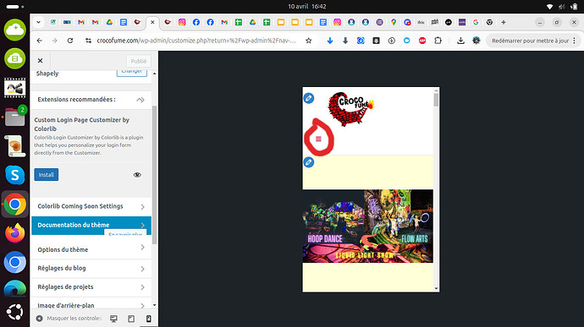
Task: Expand Colorlib Coming Soon Settings
Action: click(91, 206)
